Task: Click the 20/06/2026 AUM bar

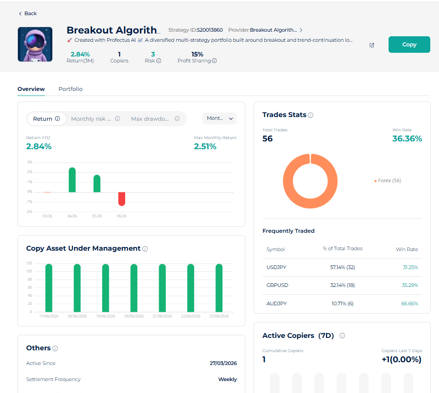Action: coord(134,288)
